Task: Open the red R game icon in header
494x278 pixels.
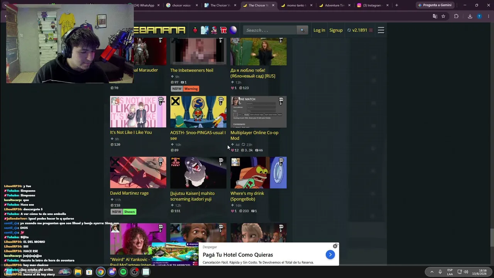Action: [x=223, y=30]
